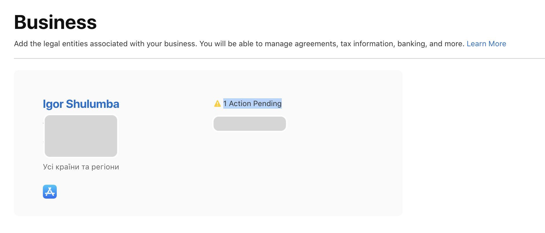
Task: Click the App Store icon
Action: pos(50,192)
